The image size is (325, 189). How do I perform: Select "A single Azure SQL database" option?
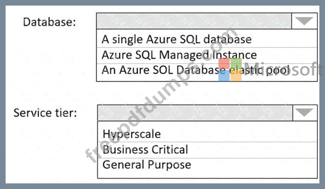(176, 39)
